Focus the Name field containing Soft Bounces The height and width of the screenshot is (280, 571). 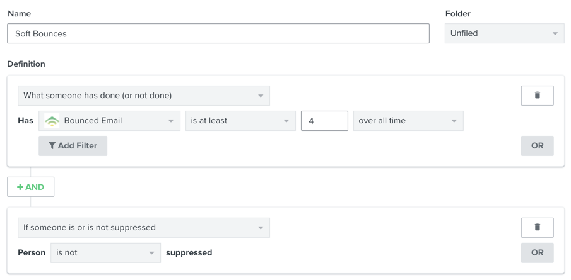218,34
